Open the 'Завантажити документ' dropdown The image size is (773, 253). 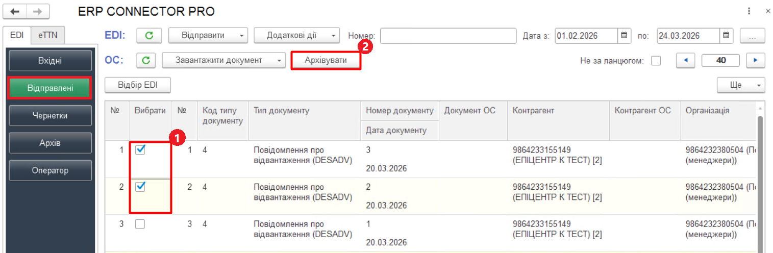223,60
